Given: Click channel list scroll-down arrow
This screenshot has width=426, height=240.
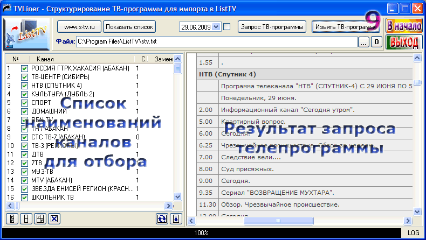Looking at the screenshot, I should 178,197.
